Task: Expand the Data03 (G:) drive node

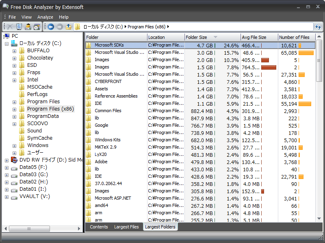Action: pos(6,175)
